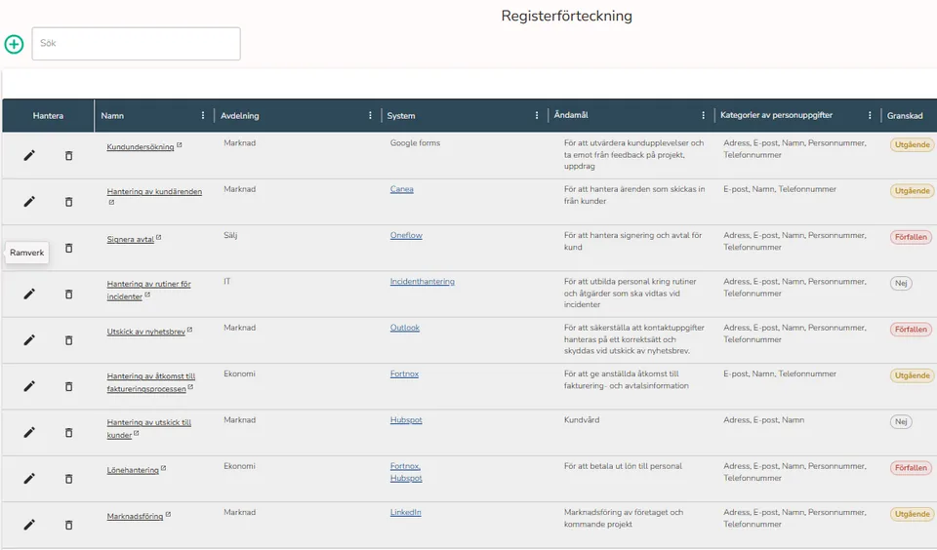Click Förfallen badge in Lönehantering row
937x550 pixels.
click(911, 467)
